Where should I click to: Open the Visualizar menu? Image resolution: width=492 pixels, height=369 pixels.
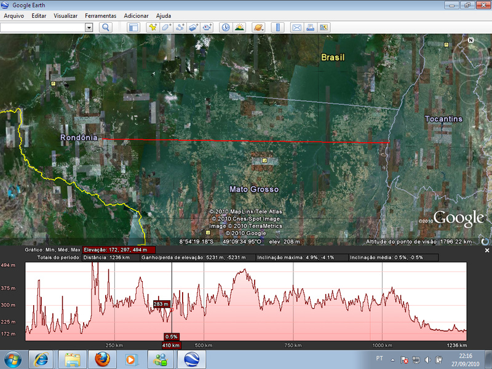coord(66,15)
